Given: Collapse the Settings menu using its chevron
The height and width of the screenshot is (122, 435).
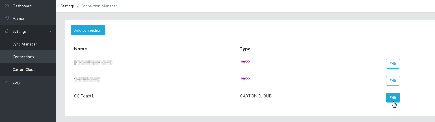Looking at the screenshot, I should (x=51, y=31).
